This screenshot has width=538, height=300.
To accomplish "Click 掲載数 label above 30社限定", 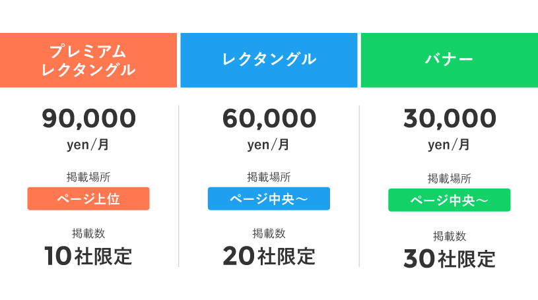I will point(449,236).
